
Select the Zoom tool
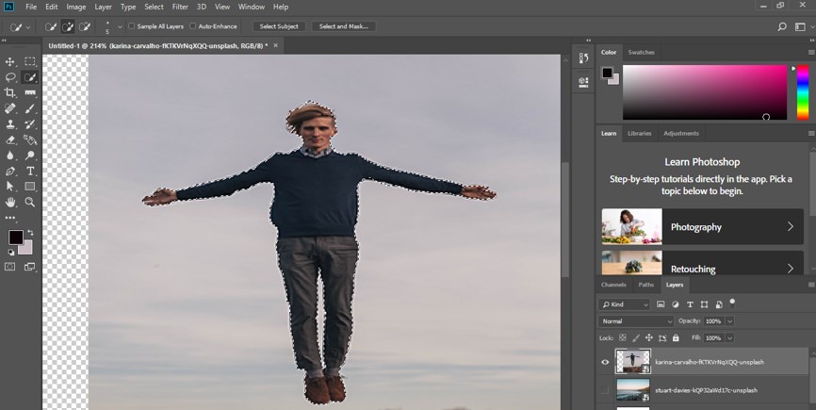coord(30,202)
